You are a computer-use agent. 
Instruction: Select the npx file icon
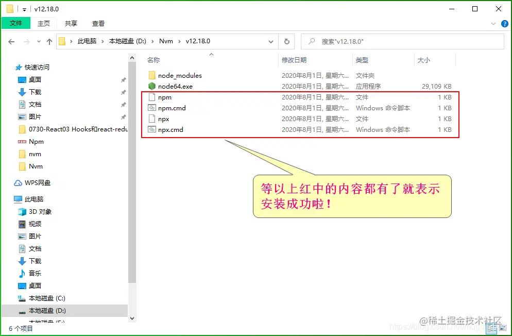[x=152, y=119]
